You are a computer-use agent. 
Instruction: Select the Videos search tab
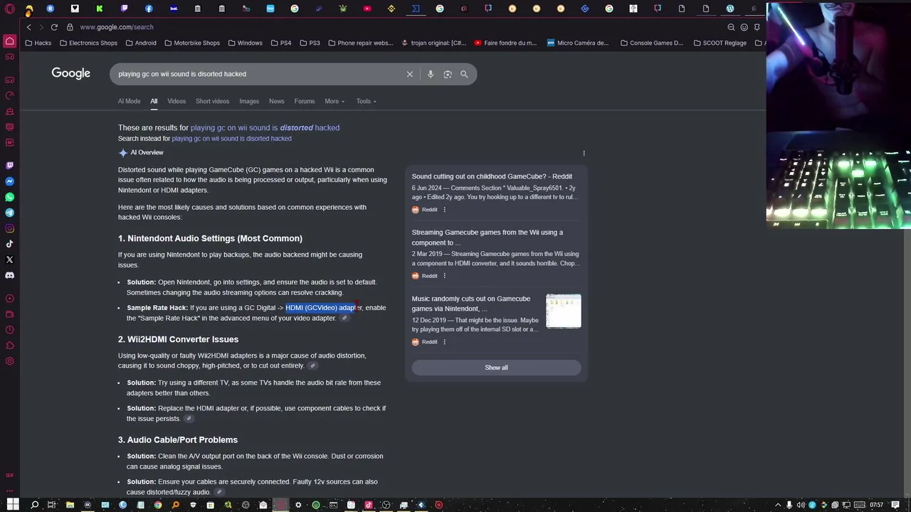coord(177,101)
